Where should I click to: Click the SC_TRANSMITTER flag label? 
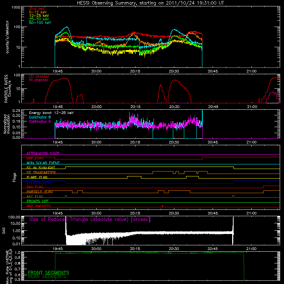[x=41, y=173]
